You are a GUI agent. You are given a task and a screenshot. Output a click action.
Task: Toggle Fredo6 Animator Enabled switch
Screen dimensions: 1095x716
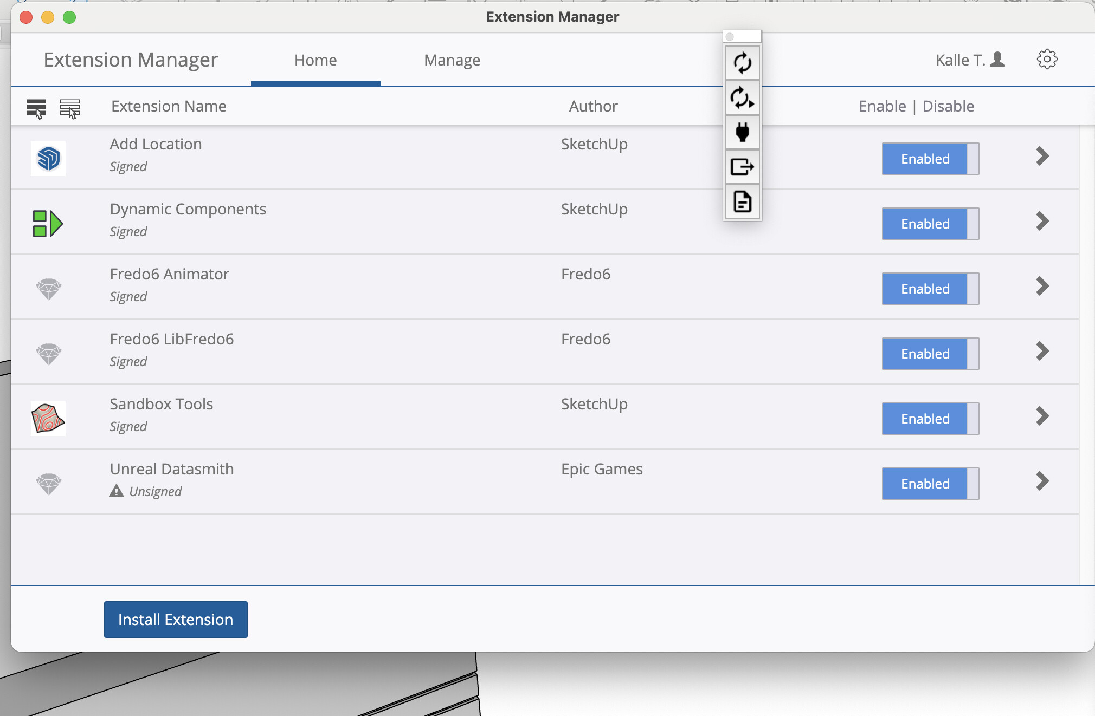[930, 289]
